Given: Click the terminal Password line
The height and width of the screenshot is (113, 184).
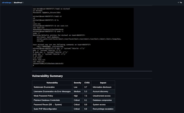Looking at the screenshot, I should (x=47, y=13).
